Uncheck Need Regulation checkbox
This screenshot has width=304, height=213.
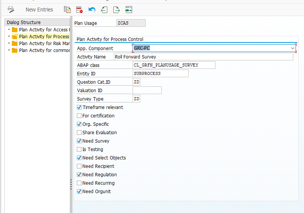pyautogui.click(x=79, y=174)
